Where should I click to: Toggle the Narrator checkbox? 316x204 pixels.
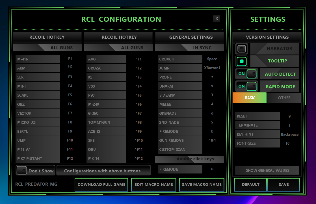coord(242,49)
